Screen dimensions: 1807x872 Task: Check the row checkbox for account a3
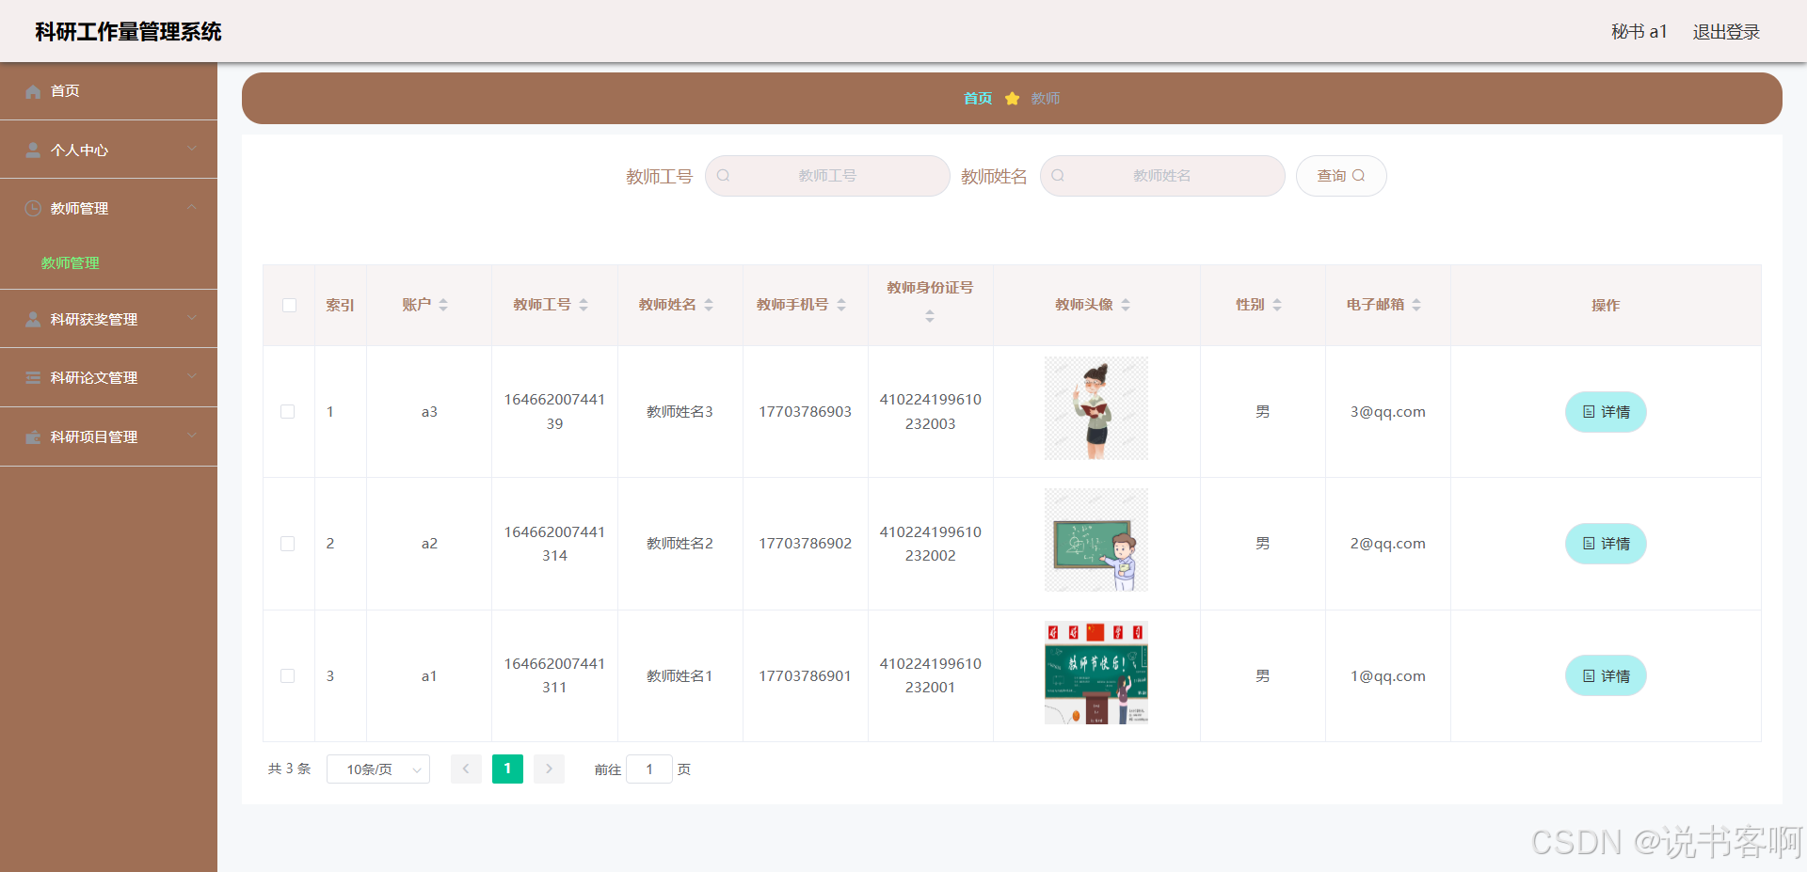pos(288,412)
